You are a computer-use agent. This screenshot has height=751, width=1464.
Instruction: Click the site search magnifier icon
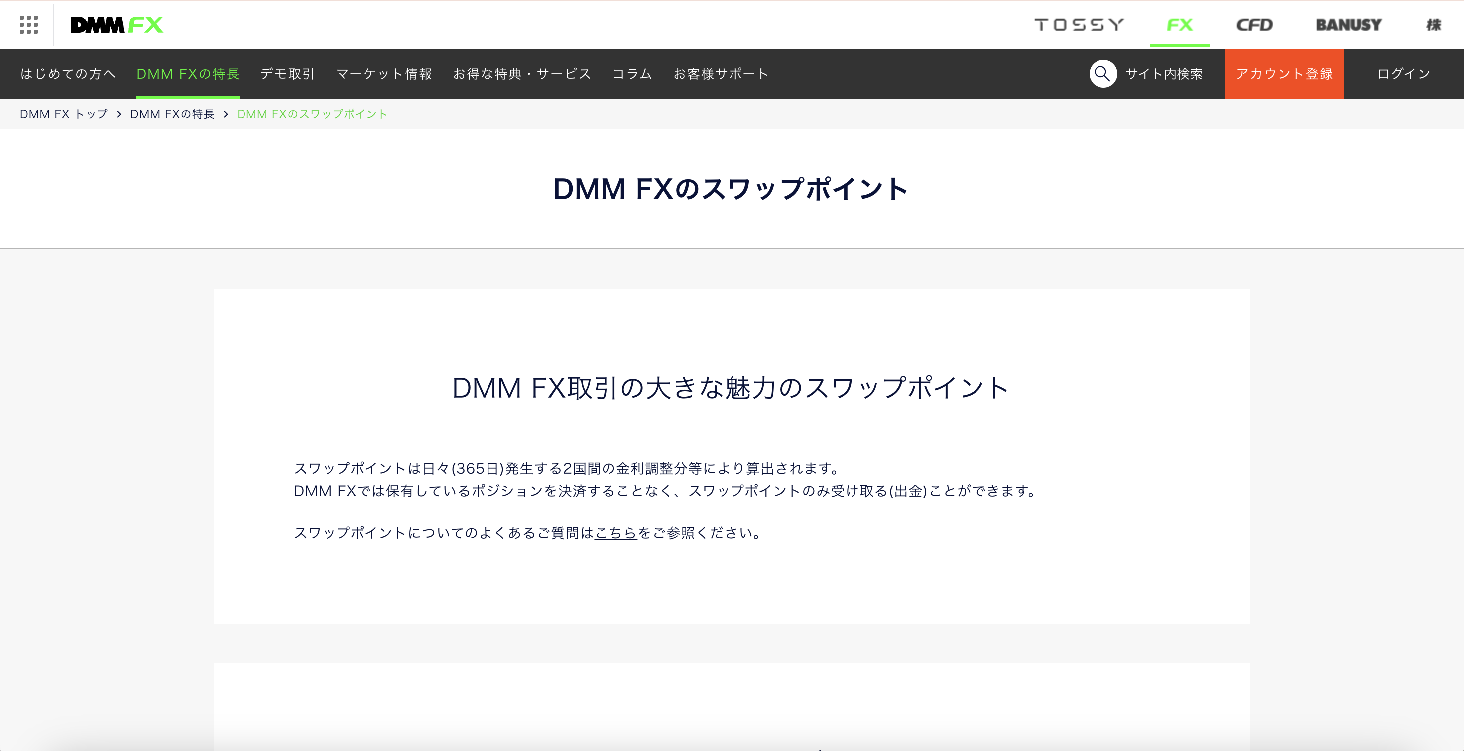(x=1102, y=74)
